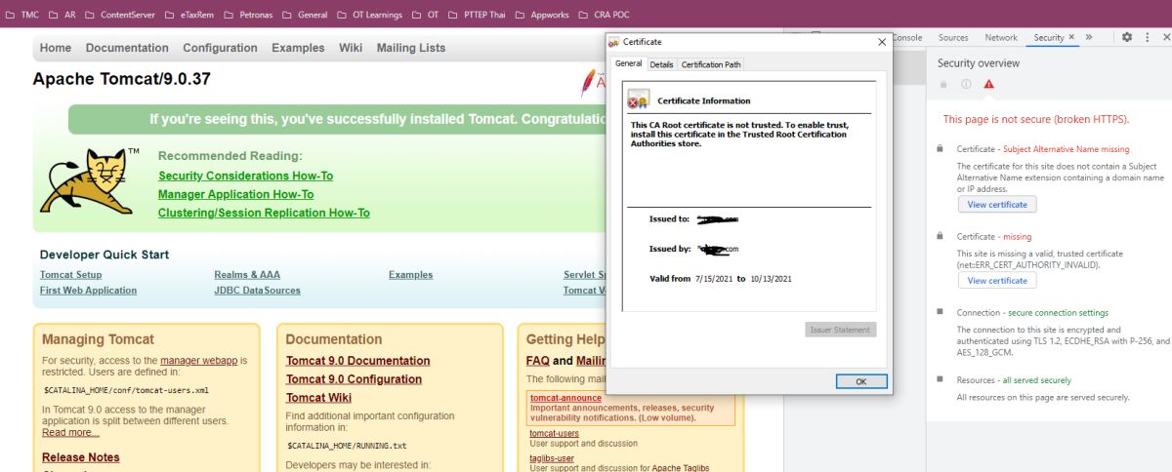This screenshot has height=472, width=1172.
Task: Open the CRA POC bookmarks folder
Action: (x=605, y=15)
